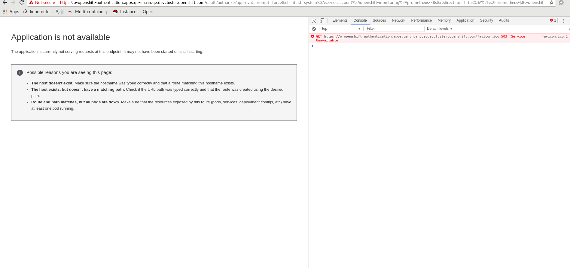The height and width of the screenshot is (268, 570).
Task: Click the console Filter input field
Action: pyautogui.click(x=395, y=29)
